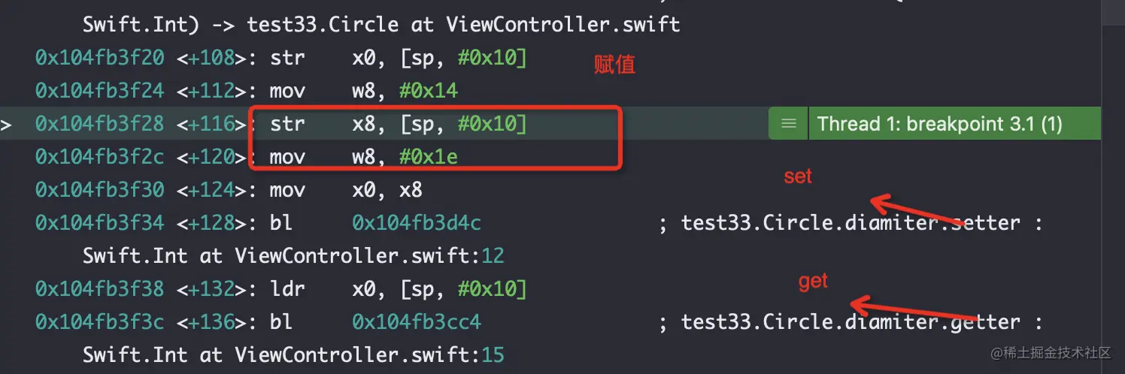
Task: Click line number 12 after ViewController.swift
Action: pos(493,256)
